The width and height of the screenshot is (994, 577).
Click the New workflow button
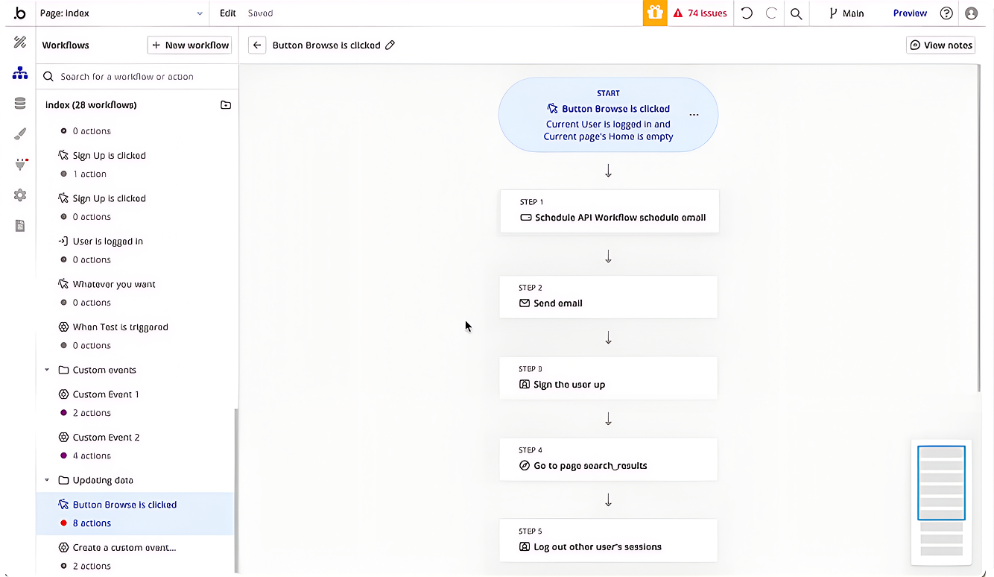[x=190, y=45]
